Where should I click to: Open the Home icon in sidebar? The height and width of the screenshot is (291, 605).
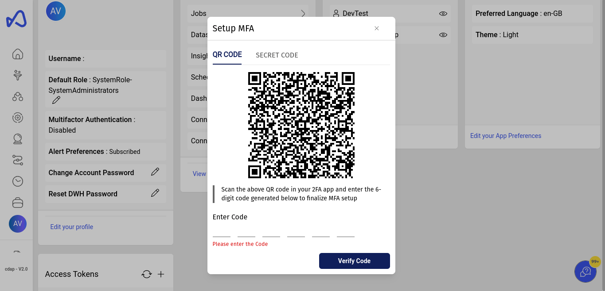click(18, 54)
